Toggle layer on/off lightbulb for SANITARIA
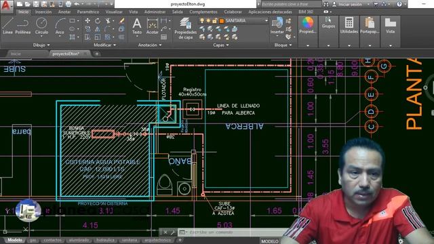Viewport: 434px width, 244px height. pyautogui.click(x=202, y=20)
